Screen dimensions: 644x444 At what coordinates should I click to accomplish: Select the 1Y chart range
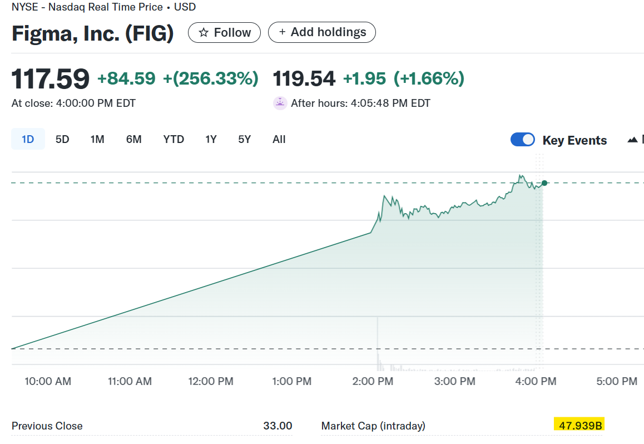(211, 139)
